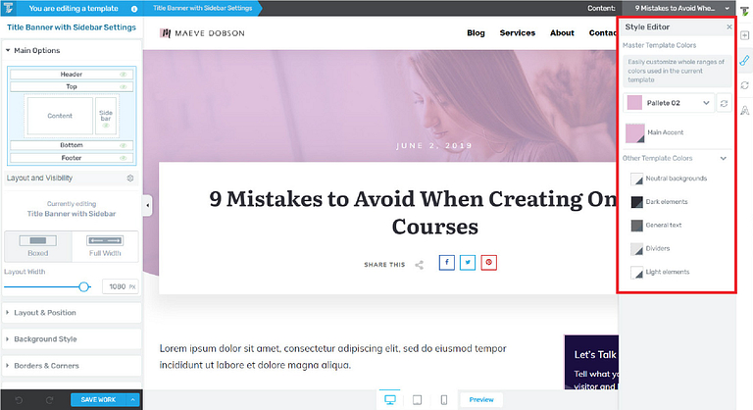Switch to mobile preview icon
The width and height of the screenshot is (753, 410).
click(444, 400)
